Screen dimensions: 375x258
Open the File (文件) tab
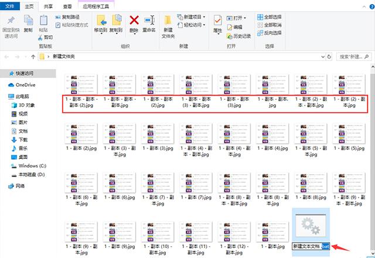point(9,6)
